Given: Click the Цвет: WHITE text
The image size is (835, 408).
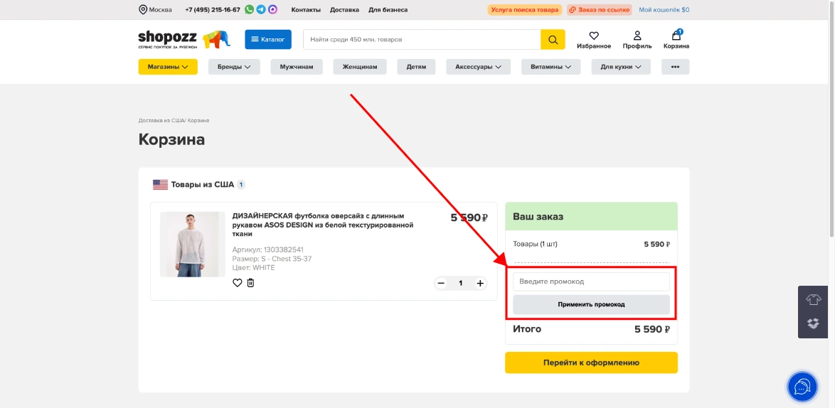Looking at the screenshot, I should [253, 267].
